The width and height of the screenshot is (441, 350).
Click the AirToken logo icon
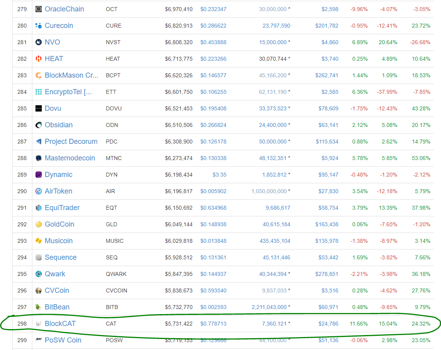39,191
